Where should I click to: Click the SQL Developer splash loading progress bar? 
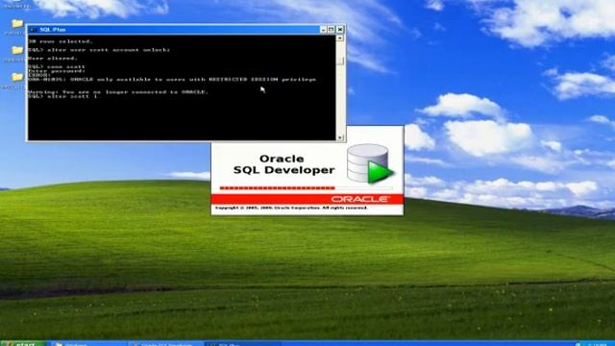[306, 188]
